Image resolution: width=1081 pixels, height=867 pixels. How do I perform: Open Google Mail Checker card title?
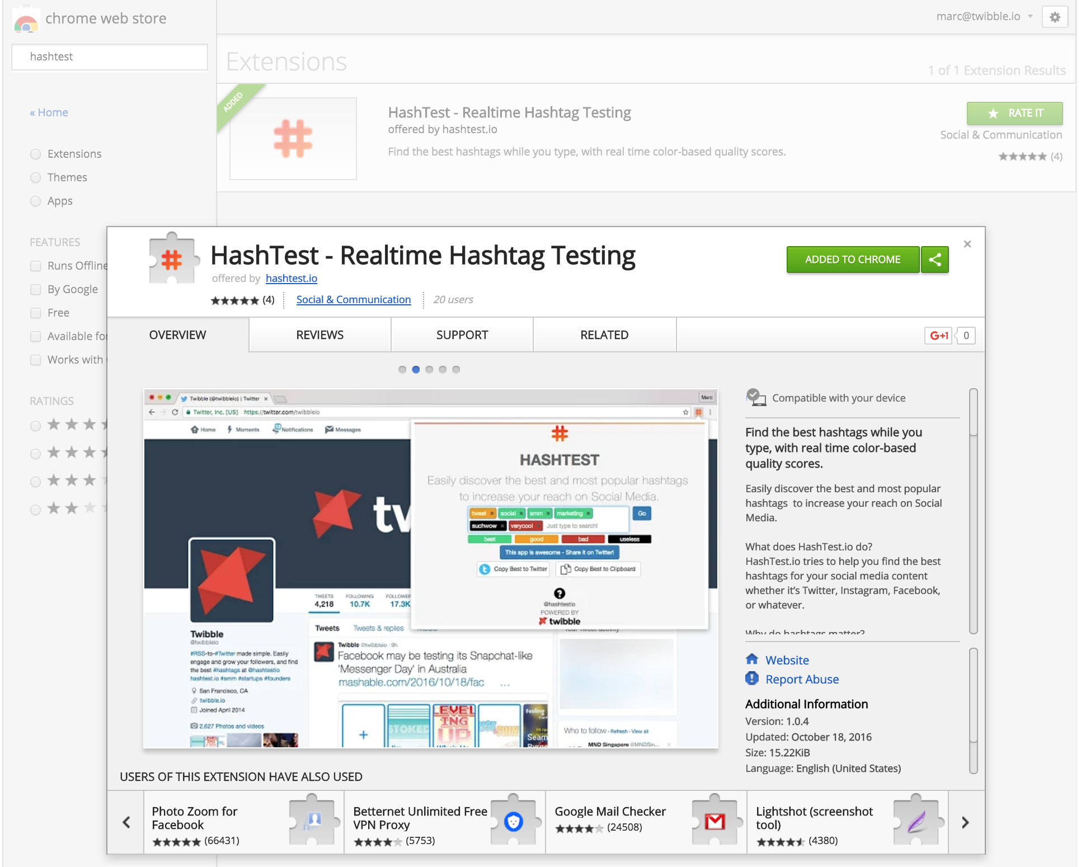pos(610,811)
